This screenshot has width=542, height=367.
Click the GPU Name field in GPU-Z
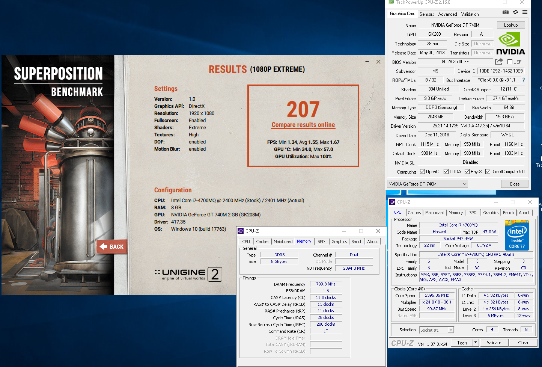coord(455,25)
